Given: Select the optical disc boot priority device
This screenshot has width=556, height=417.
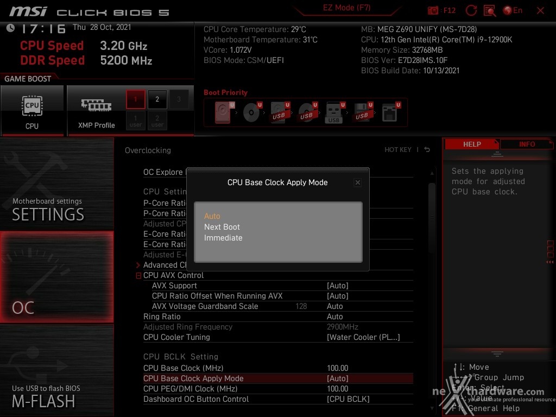Looking at the screenshot, I should click(x=252, y=112).
